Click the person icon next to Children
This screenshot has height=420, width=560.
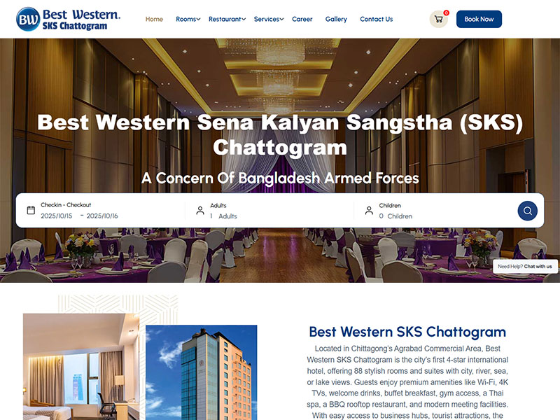pyautogui.click(x=369, y=211)
